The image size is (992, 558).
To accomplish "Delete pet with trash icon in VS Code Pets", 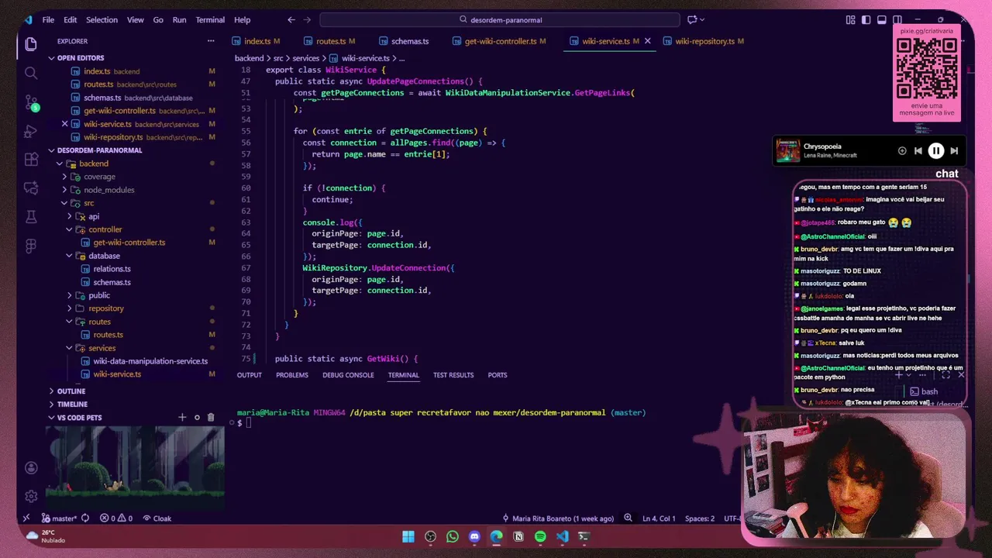I will [x=211, y=418].
